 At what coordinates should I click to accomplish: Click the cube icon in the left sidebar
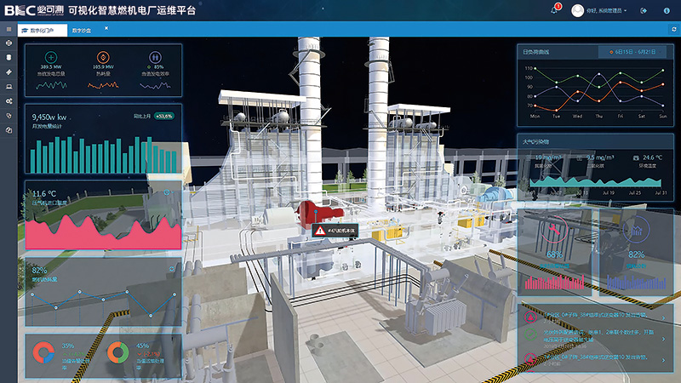[9, 43]
